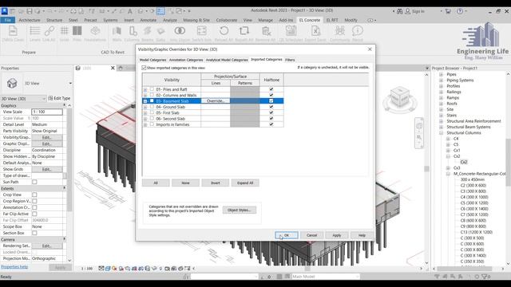Enable Section Box checkbox in Properties
Image resolution: width=511 pixels, height=287 pixels.
[x=34, y=233]
